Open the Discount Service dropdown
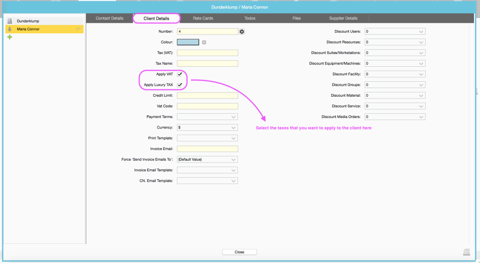 click(395, 106)
